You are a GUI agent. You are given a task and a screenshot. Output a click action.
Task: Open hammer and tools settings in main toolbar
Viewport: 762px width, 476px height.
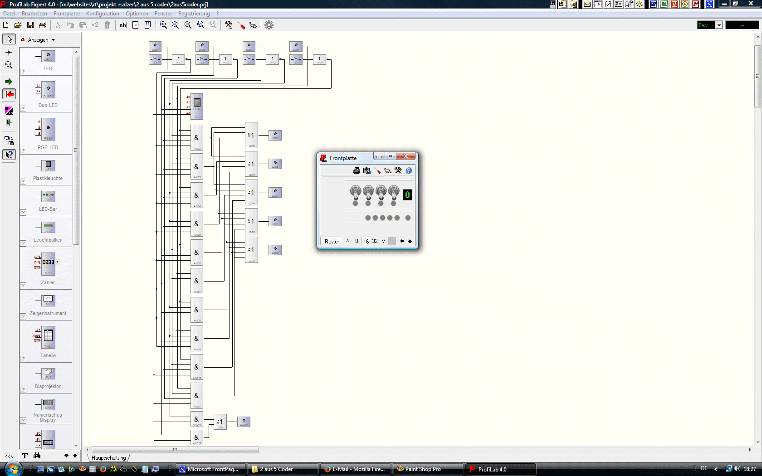click(x=229, y=25)
